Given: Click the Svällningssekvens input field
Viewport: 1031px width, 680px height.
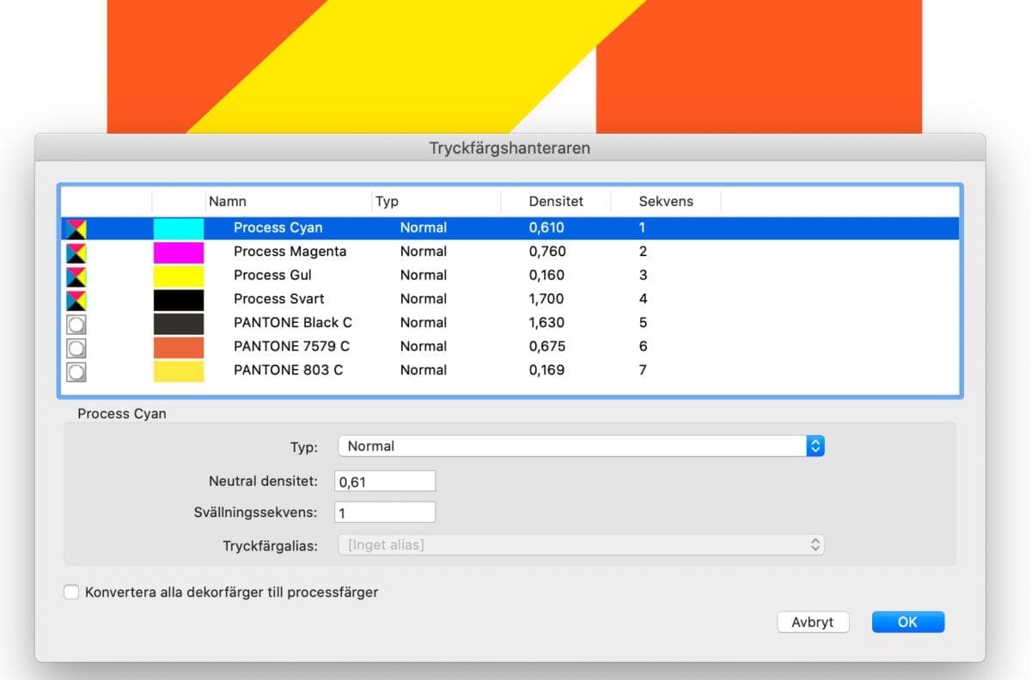Looking at the screenshot, I should pos(385,513).
